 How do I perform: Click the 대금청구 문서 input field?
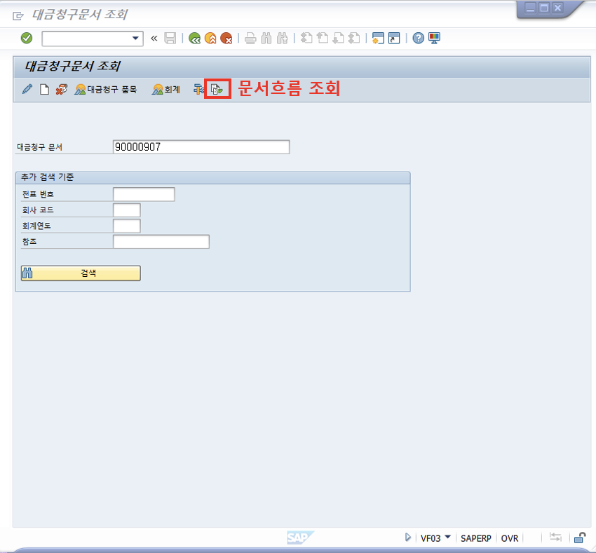201,147
